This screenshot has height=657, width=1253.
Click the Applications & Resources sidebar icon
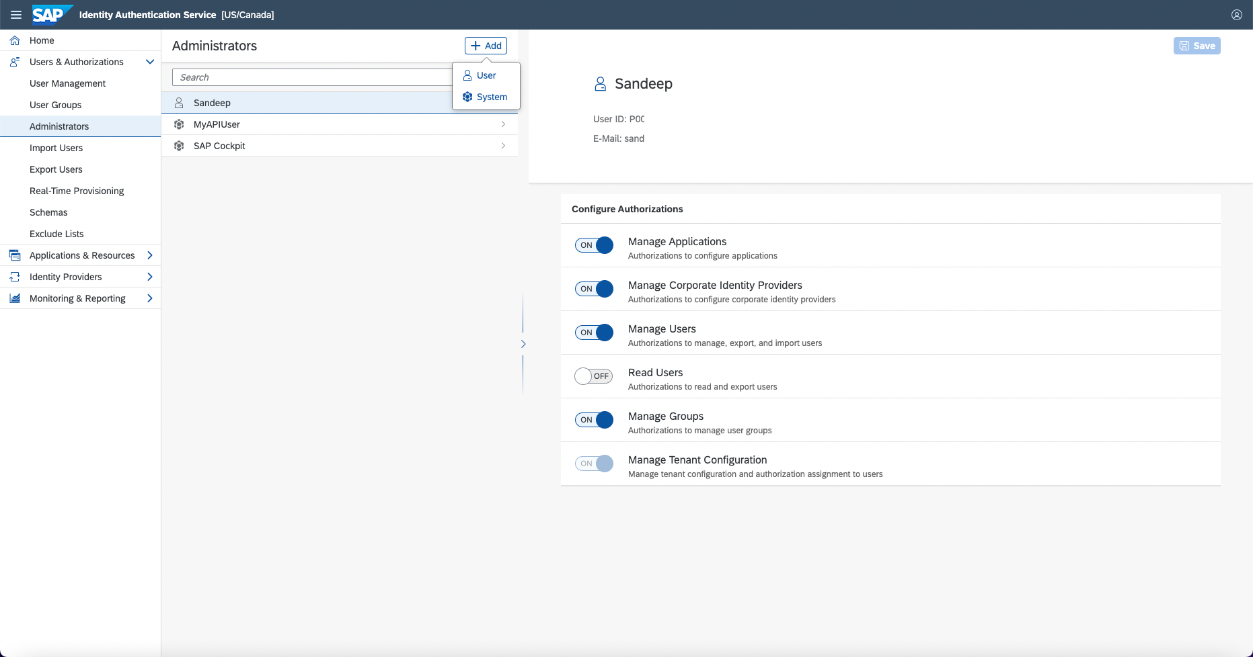pyautogui.click(x=15, y=255)
